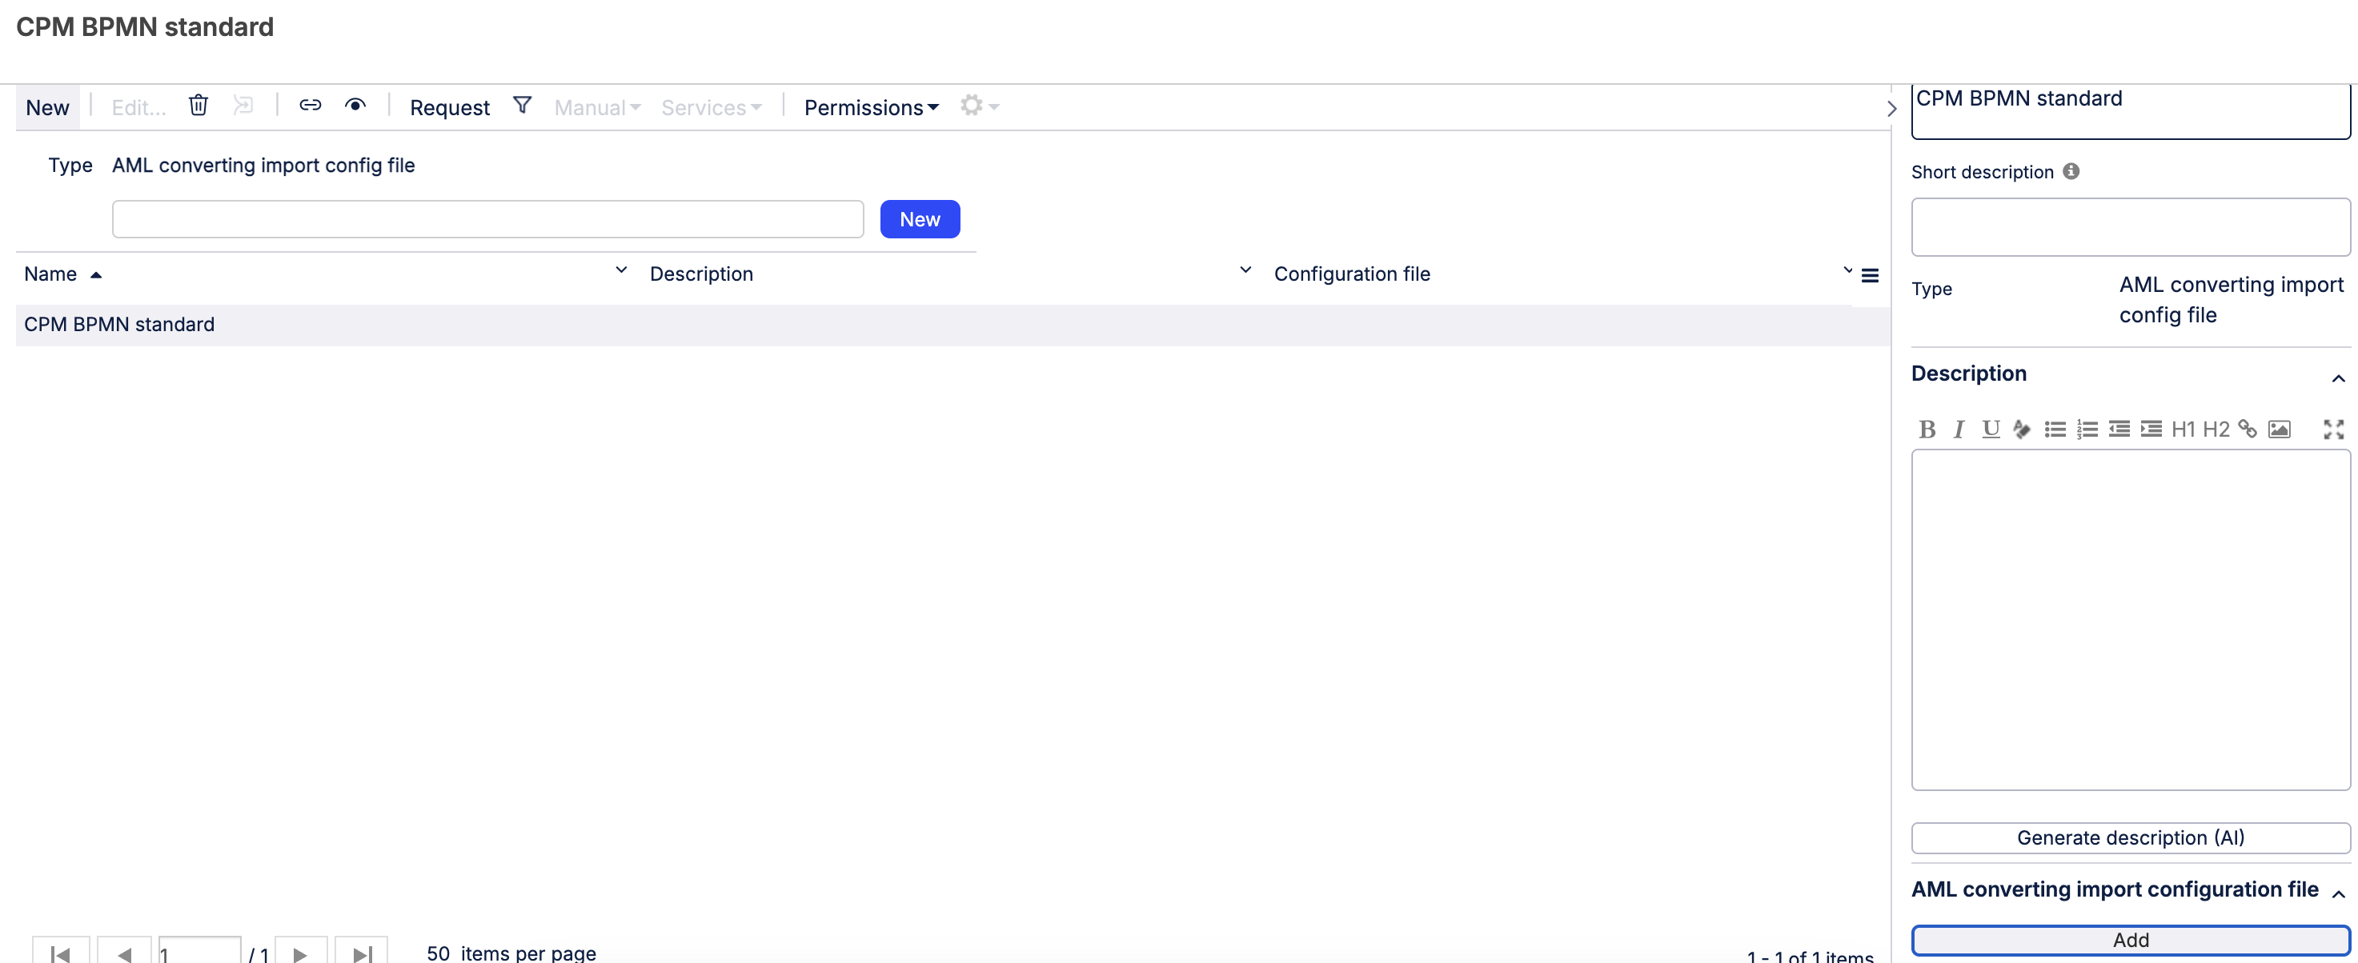Click the highlighter color icon

coord(2022,429)
